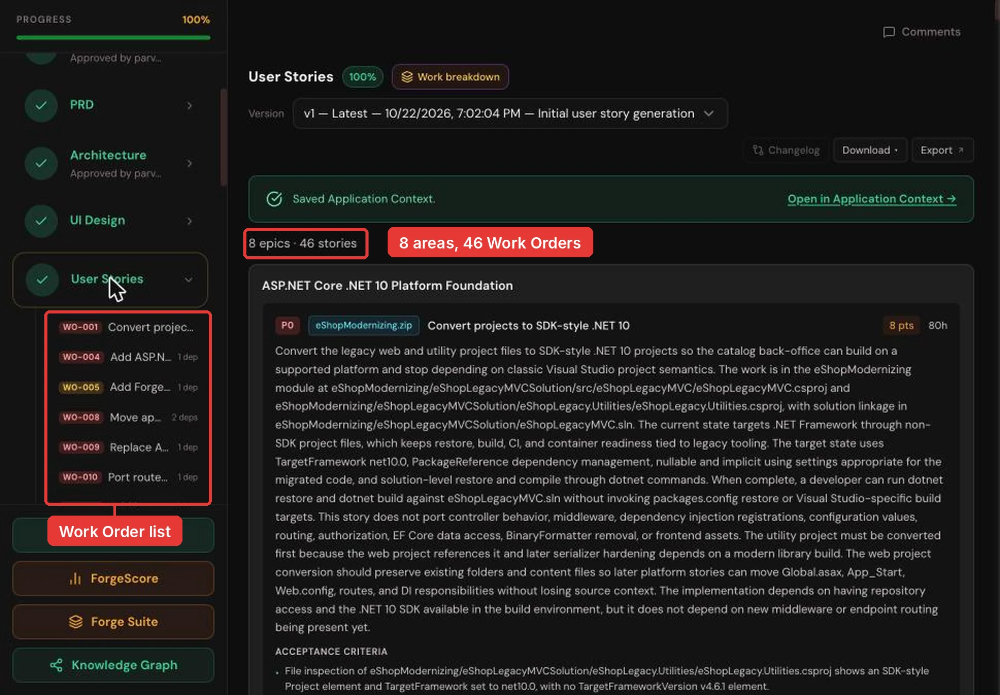Open the Comments panel

(x=922, y=32)
